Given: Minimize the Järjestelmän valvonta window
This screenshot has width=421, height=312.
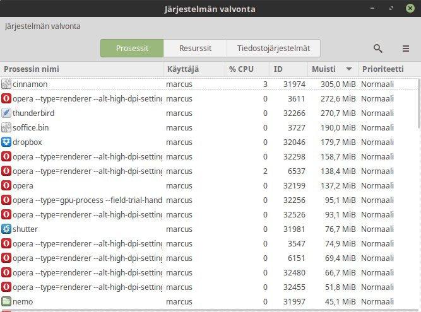Looking at the screenshot, I should click(372, 8).
